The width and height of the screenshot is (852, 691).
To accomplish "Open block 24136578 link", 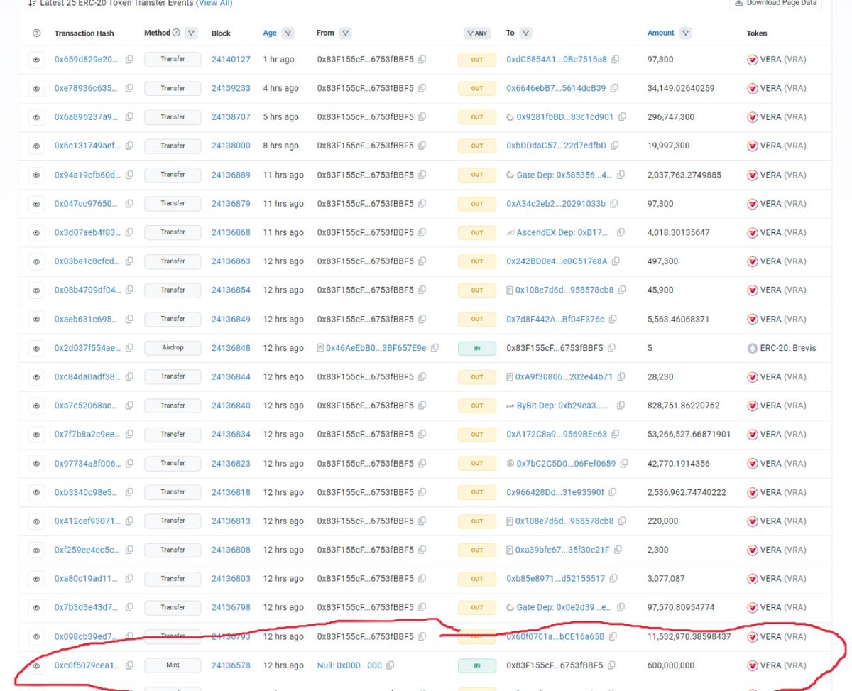I will pos(231,665).
